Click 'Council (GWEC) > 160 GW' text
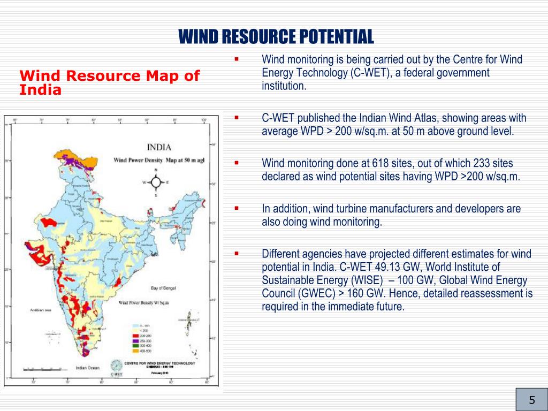The image size is (548, 411). click(x=323, y=293)
